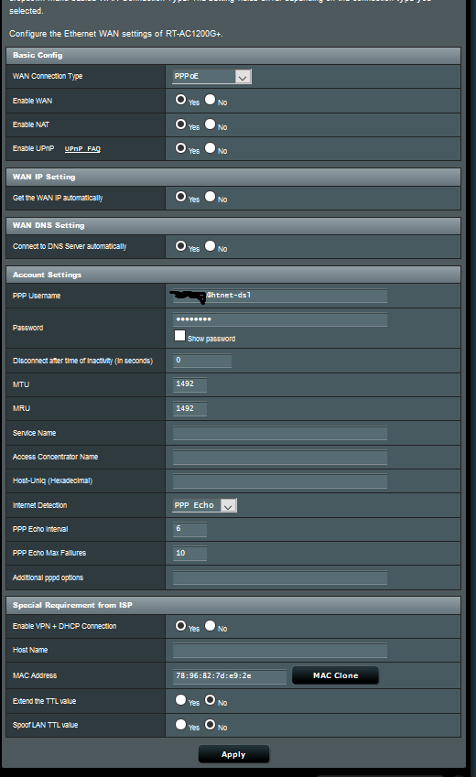Click the PPP Echo Max Failures field
This screenshot has width=476, height=777.
click(189, 553)
